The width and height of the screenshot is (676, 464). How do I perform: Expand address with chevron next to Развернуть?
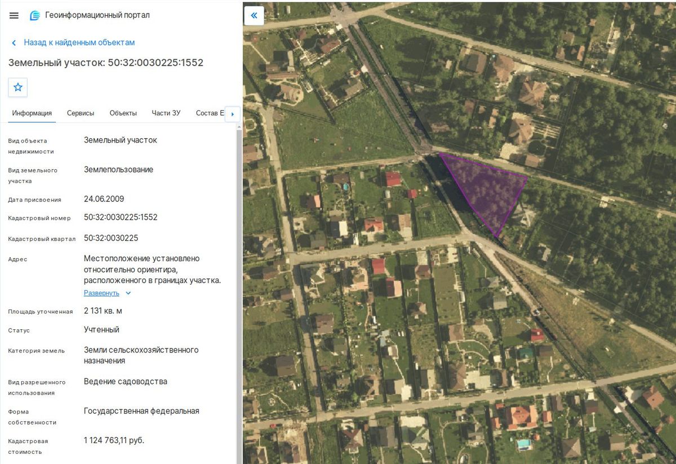click(128, 293)
